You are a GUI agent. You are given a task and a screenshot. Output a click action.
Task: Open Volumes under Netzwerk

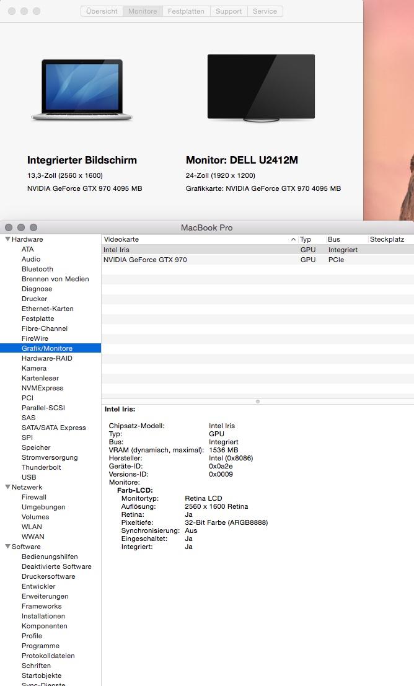click(35, 517)
